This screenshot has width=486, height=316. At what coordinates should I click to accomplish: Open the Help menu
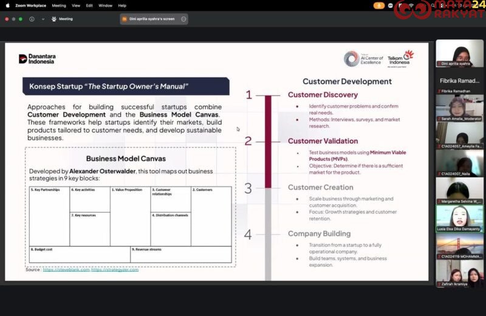[122, 5]
